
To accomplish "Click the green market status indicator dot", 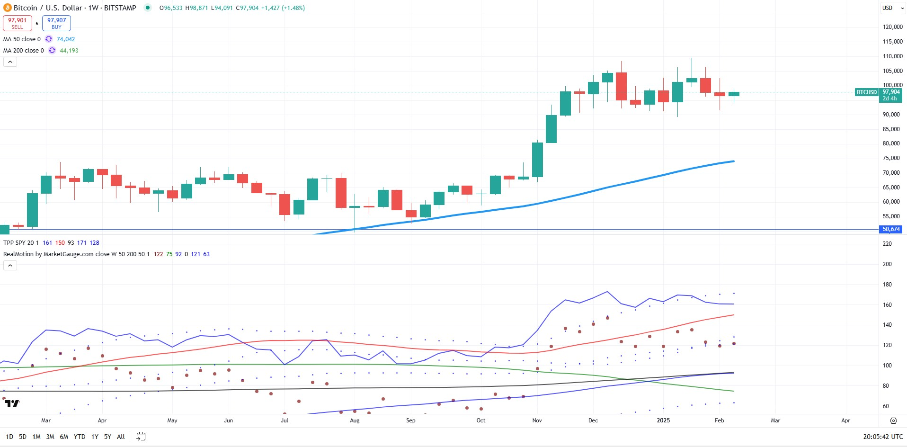I will (148, 8).
